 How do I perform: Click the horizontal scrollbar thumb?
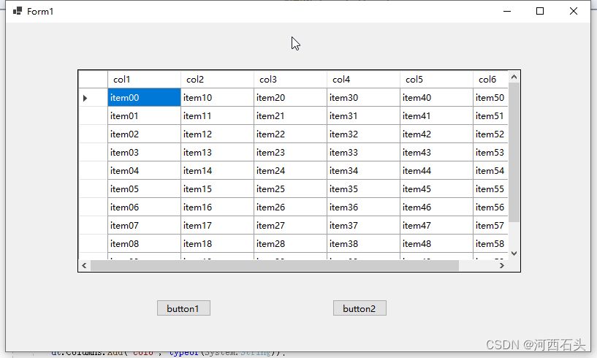pyautogui.click(x=275, y=265)
